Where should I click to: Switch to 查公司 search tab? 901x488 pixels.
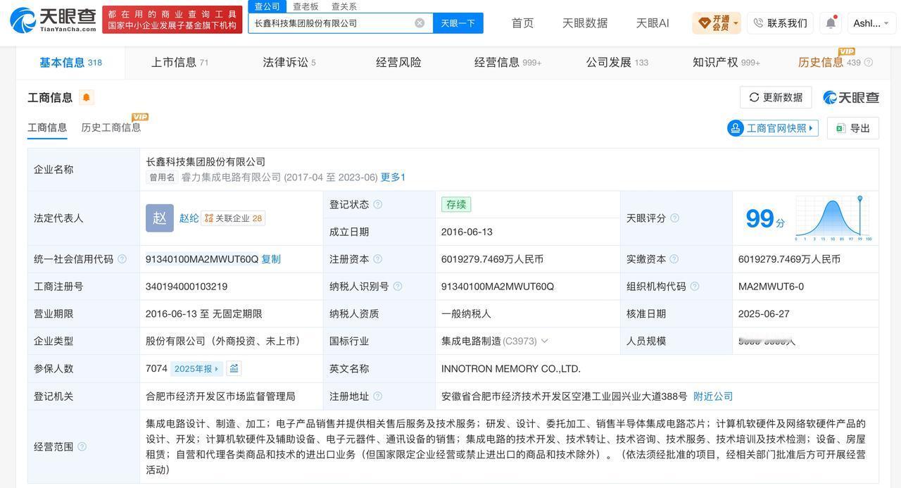pyautogui.click(x=267, y=6)
